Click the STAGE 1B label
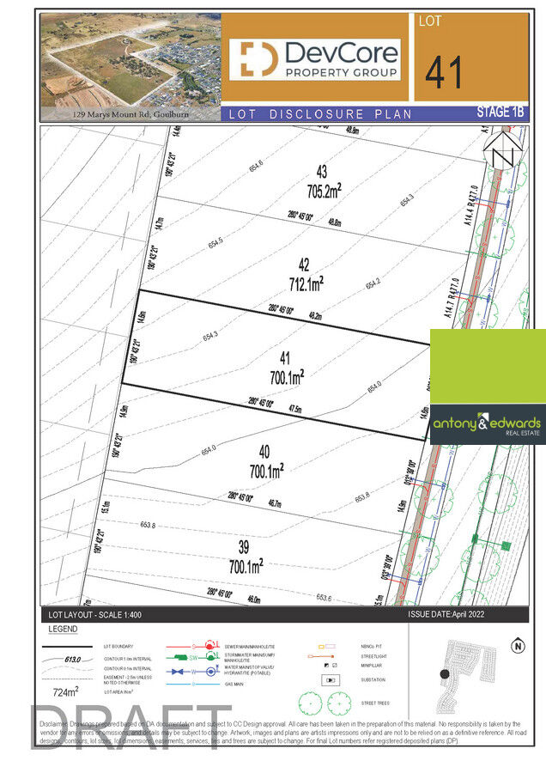This screenshot has height=773, width=546. (x=500, y=112)
